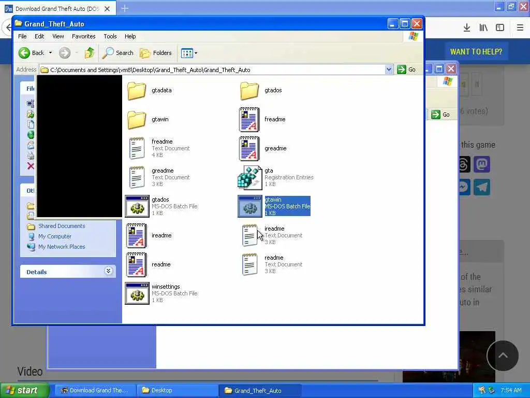Select the 'gtawin' batch file name text
Image resolution: width=530 pixels, height=398 pixels.
pyautogui.click(x=273, y=200)
